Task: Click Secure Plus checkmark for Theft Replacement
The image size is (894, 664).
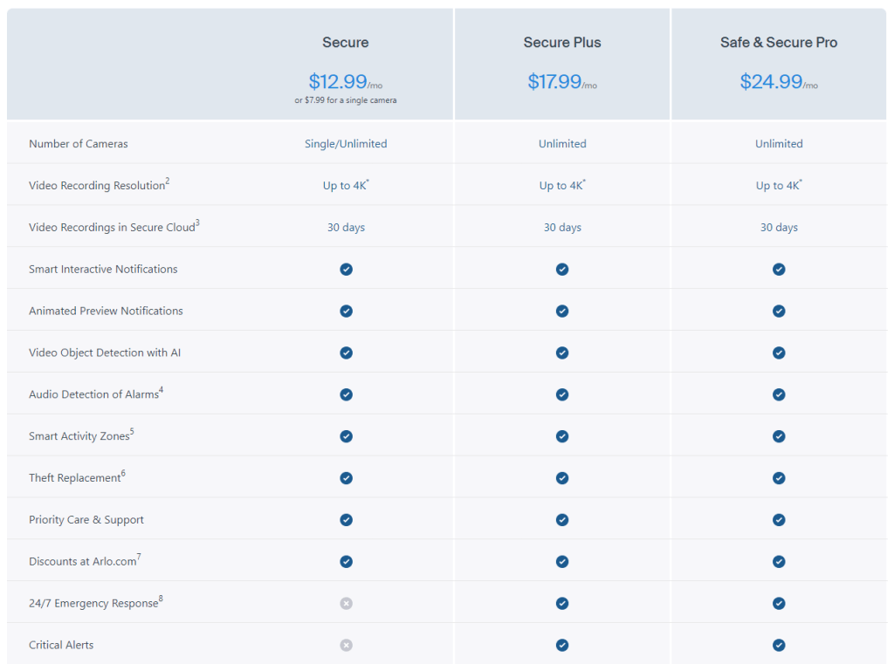Action: tap(562, 478)
